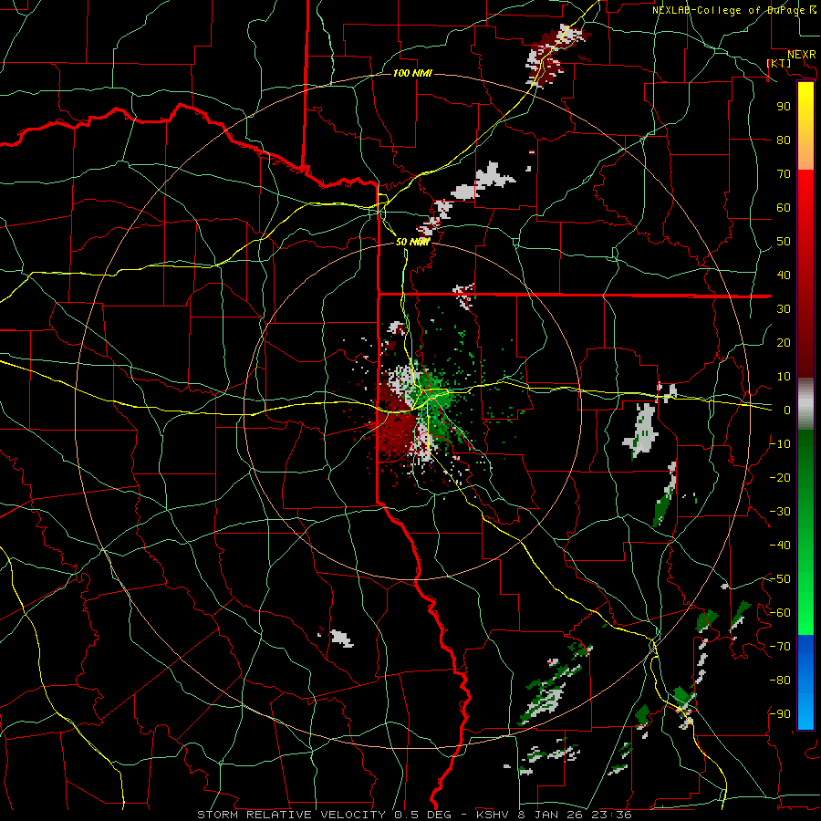
Task: Click the -10 value on the velocity scale
Action: point(780,444)
